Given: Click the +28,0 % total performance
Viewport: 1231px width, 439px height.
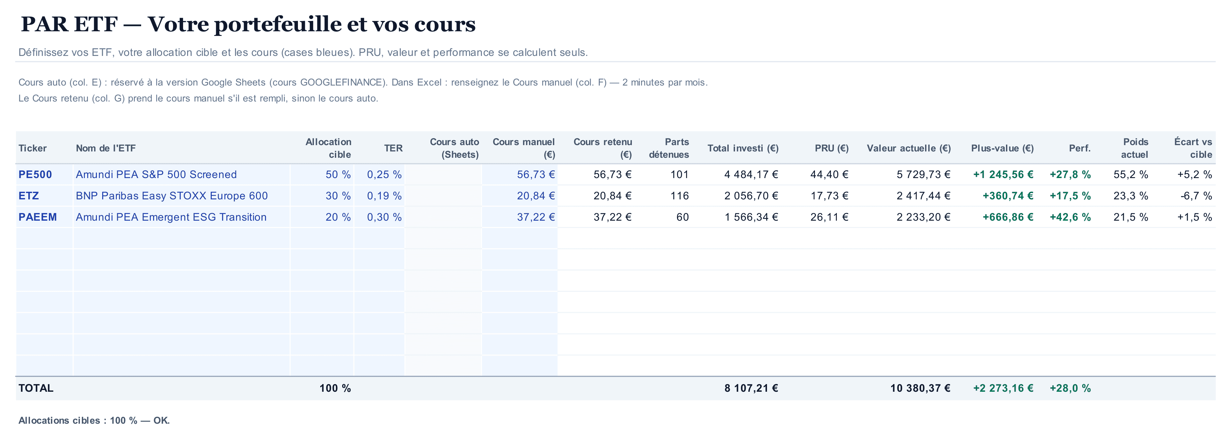Looking at the screenshot, I should (1070, 388).
